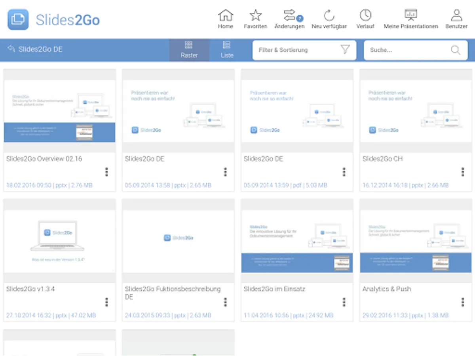The height and width of the screenshot is (356, 475).
Task: Open options menu for Slides2Go v1.3.4
Action: coord(106,302)
